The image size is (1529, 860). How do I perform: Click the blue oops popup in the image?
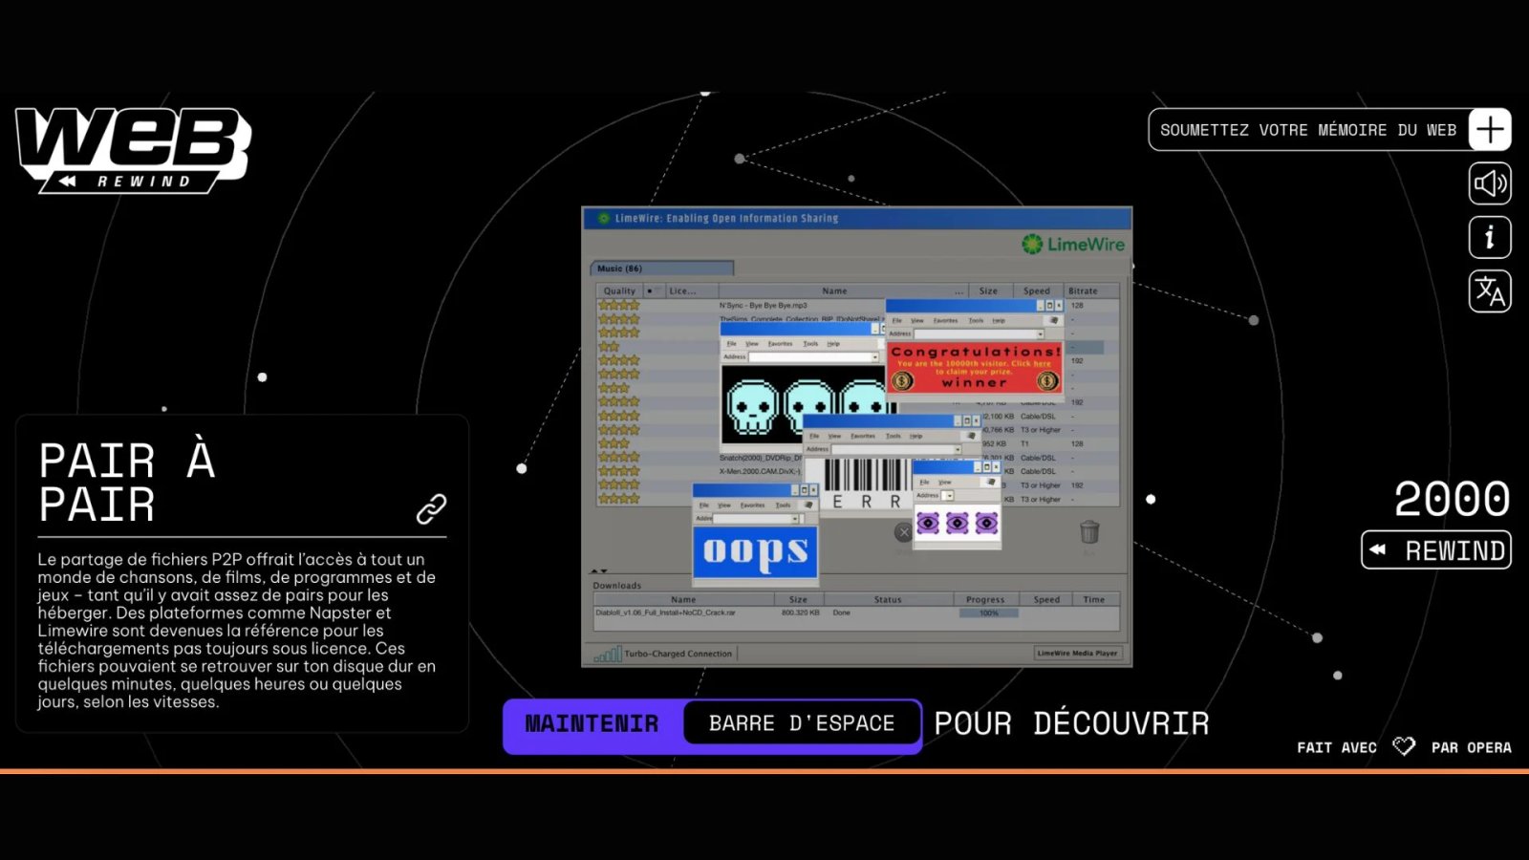[x=755, y=552]
